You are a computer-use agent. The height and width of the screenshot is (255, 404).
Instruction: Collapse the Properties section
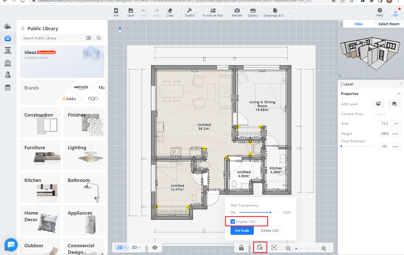399,94
